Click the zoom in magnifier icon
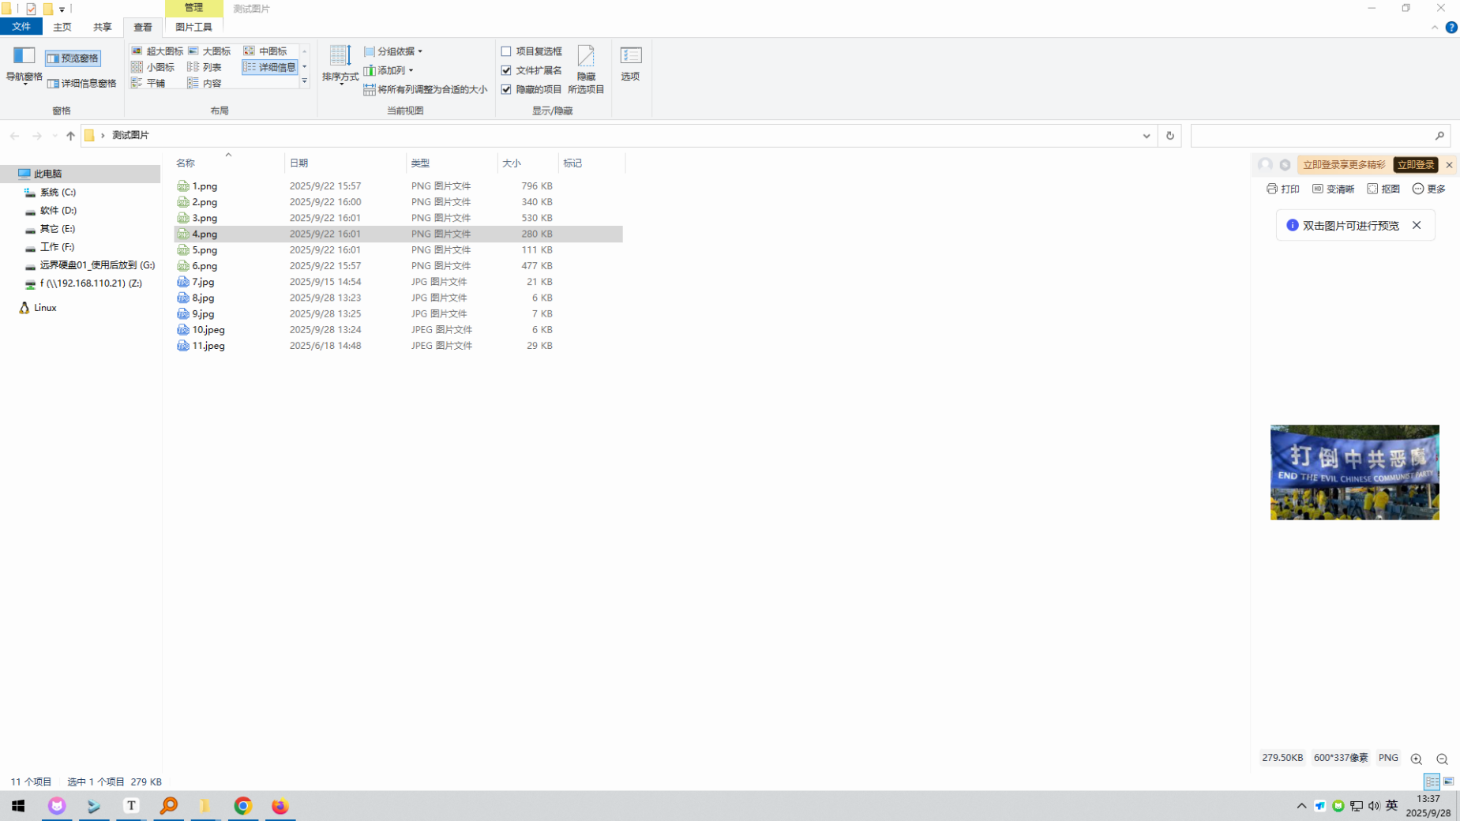Image resolution: width=1460 pixels, height=821 pixels. [x=1416, y=759]
